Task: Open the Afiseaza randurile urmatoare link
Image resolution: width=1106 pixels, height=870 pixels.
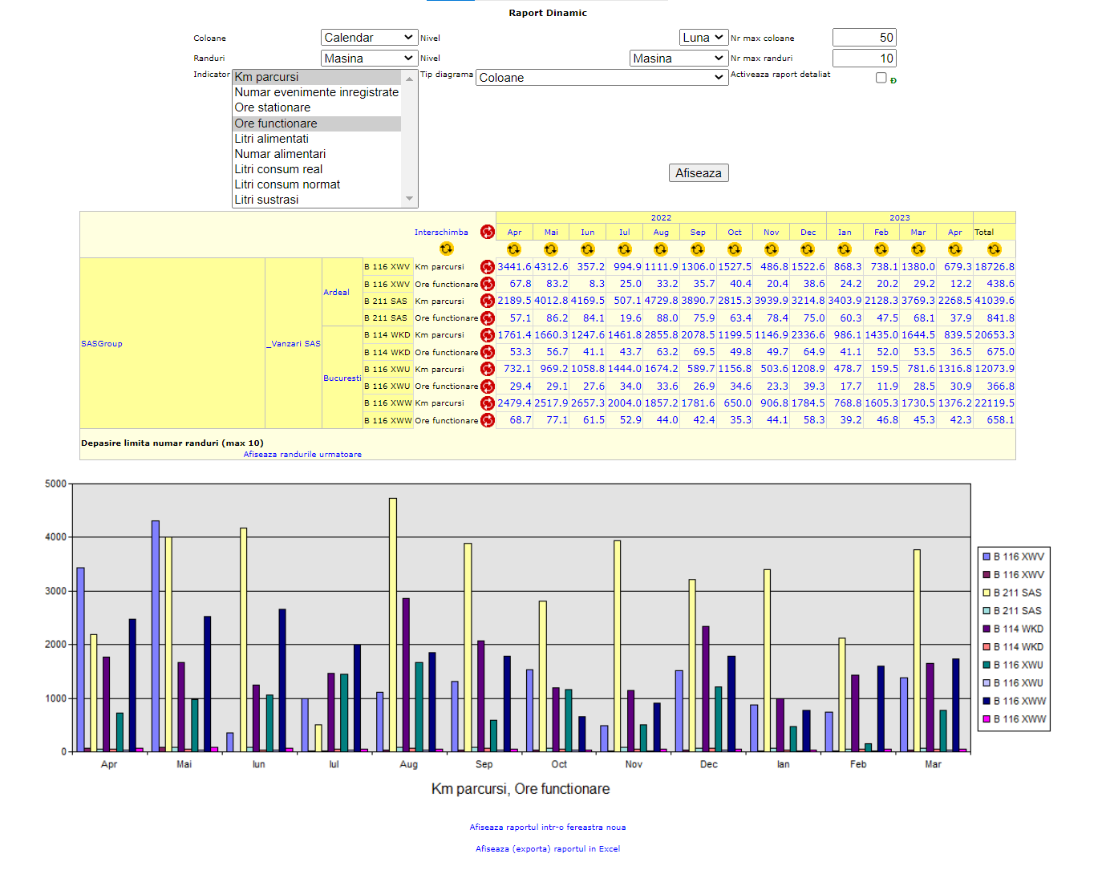Action: pos(302,455)
